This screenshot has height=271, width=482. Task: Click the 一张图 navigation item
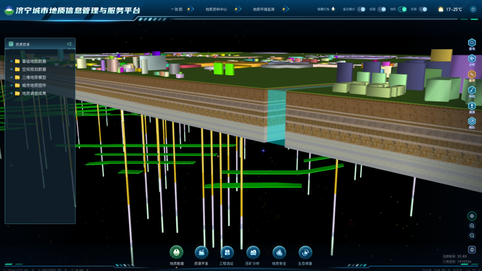point(177,9)
